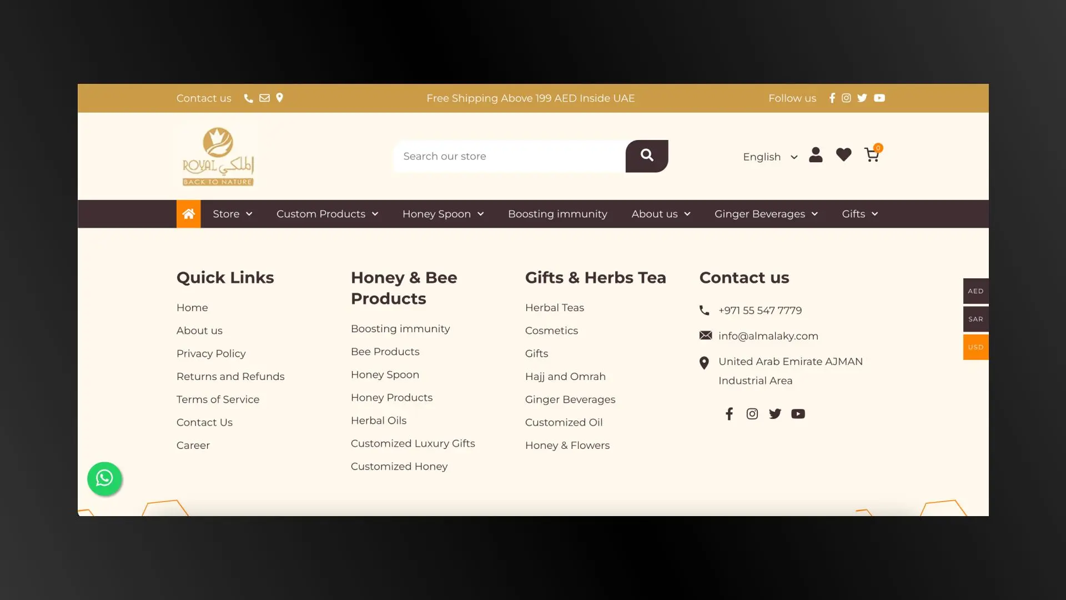The width and height of the screenshot is (1066, 600).
Task: Switch currency to AED
Action: (x=976, y=291)
